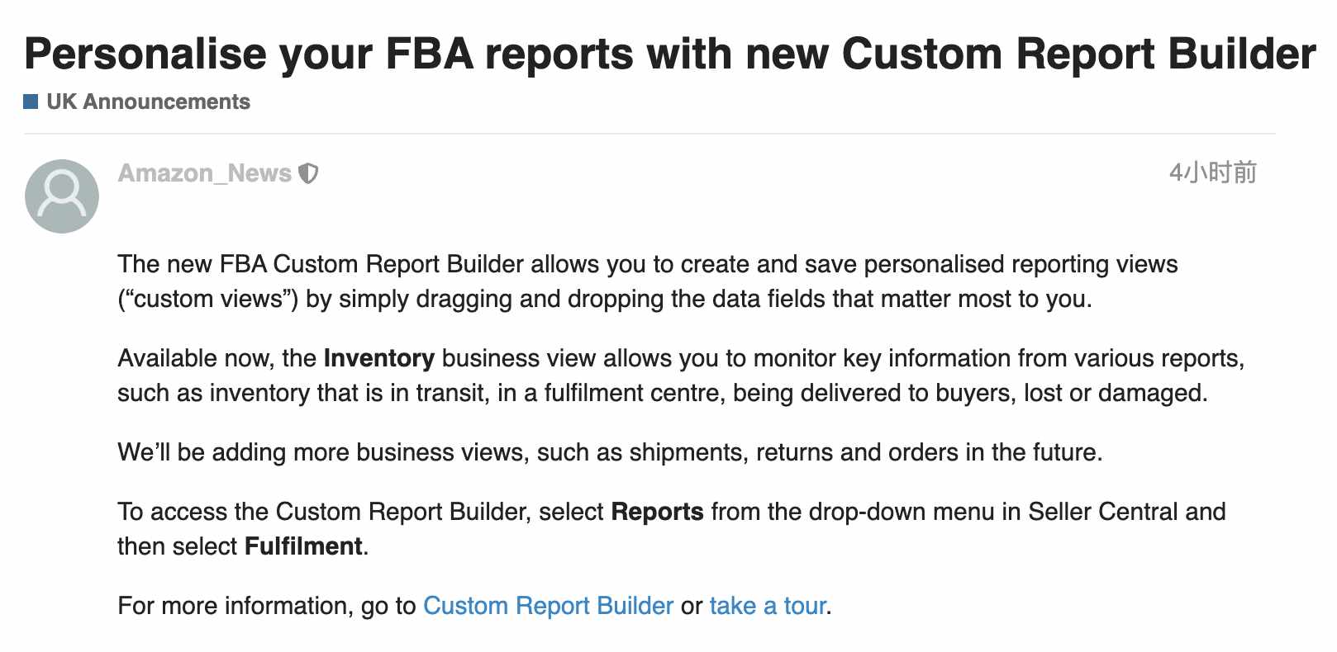Click the 'Personalise your FBA reports' title
Image resolution: width=1337 pixels, height=652 pixels.
pos(670,54)
